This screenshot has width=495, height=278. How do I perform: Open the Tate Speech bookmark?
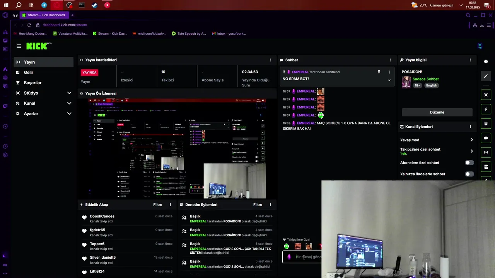pyautogui.click(x=189, y=34)
